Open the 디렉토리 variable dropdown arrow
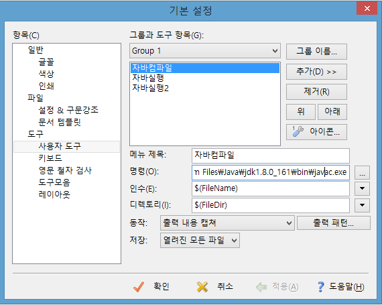382x305 pixels. click(x=362, y=205)
